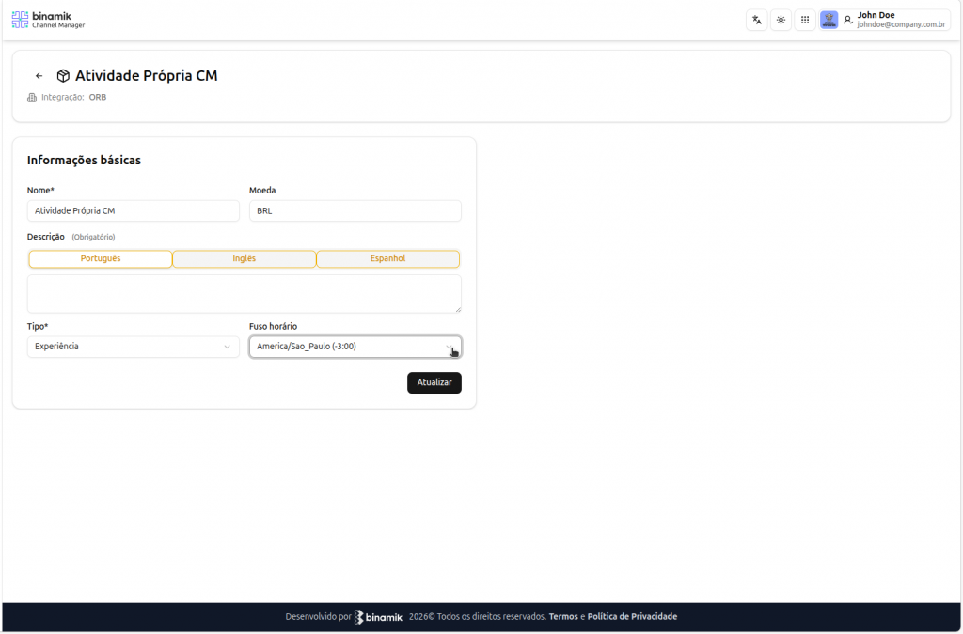
Task: Expand the Tipo dropdown showing Experiência
Action: [133, 347]
